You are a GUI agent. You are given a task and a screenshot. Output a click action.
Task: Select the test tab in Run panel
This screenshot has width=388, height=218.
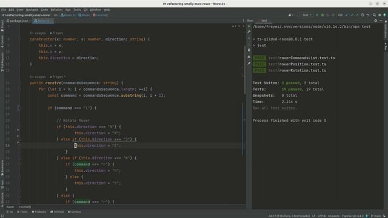tap(264, 21)
